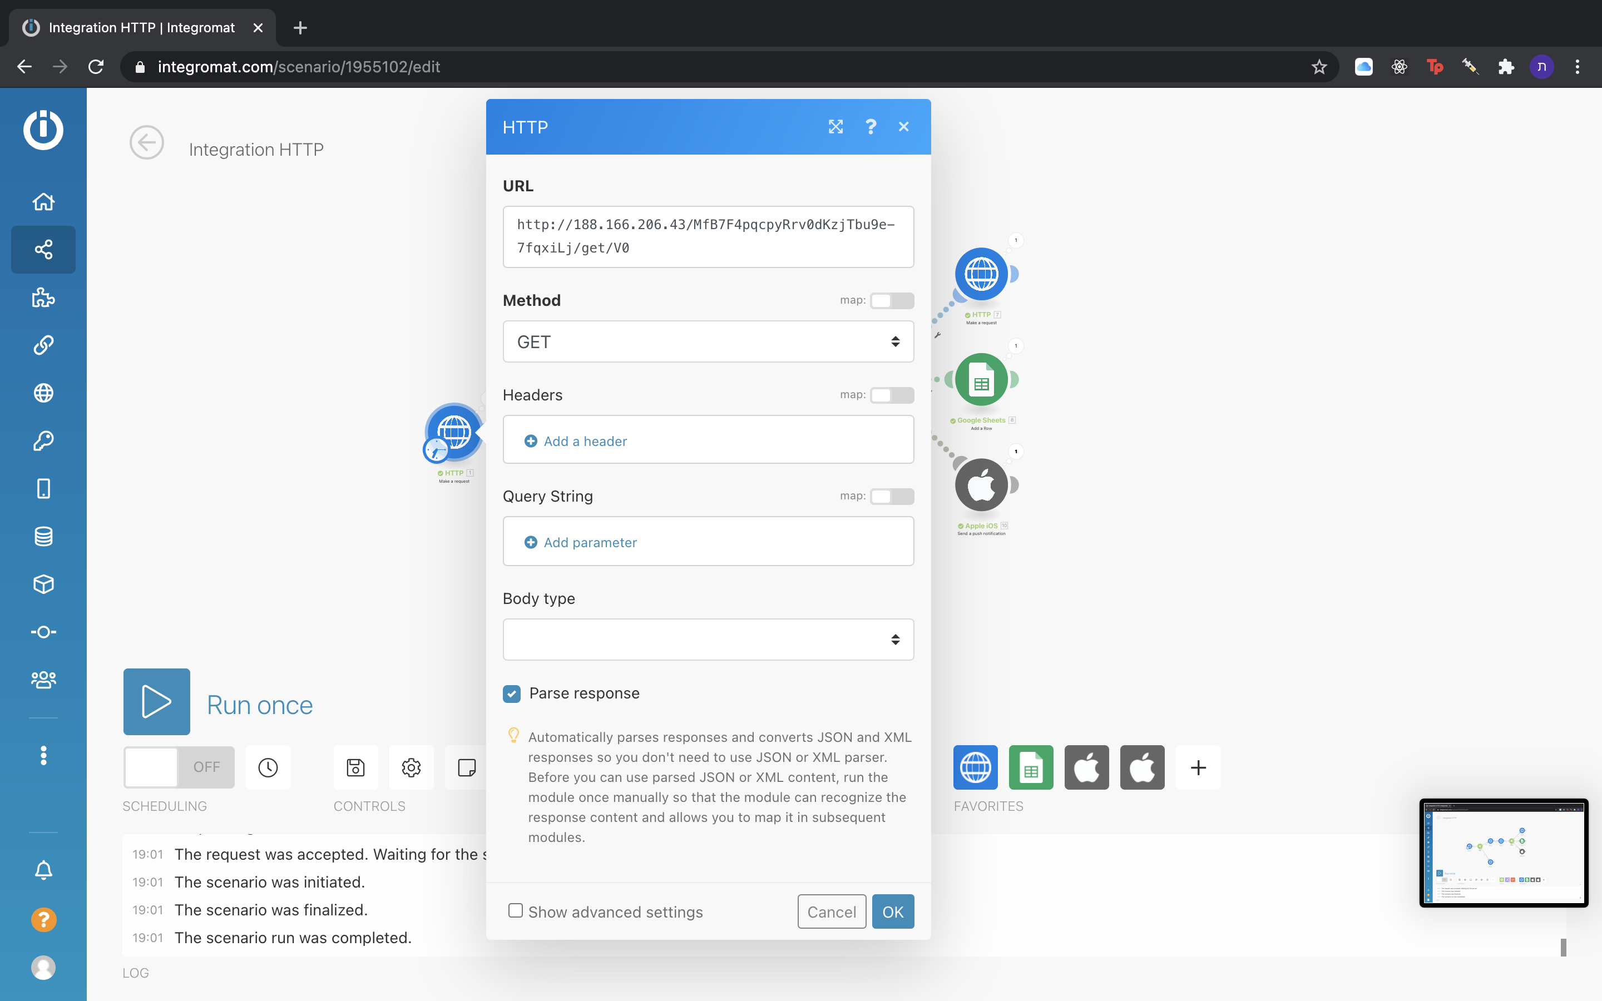Toggle the Headers map switch

pyautogui.click(x=891, y=395)
